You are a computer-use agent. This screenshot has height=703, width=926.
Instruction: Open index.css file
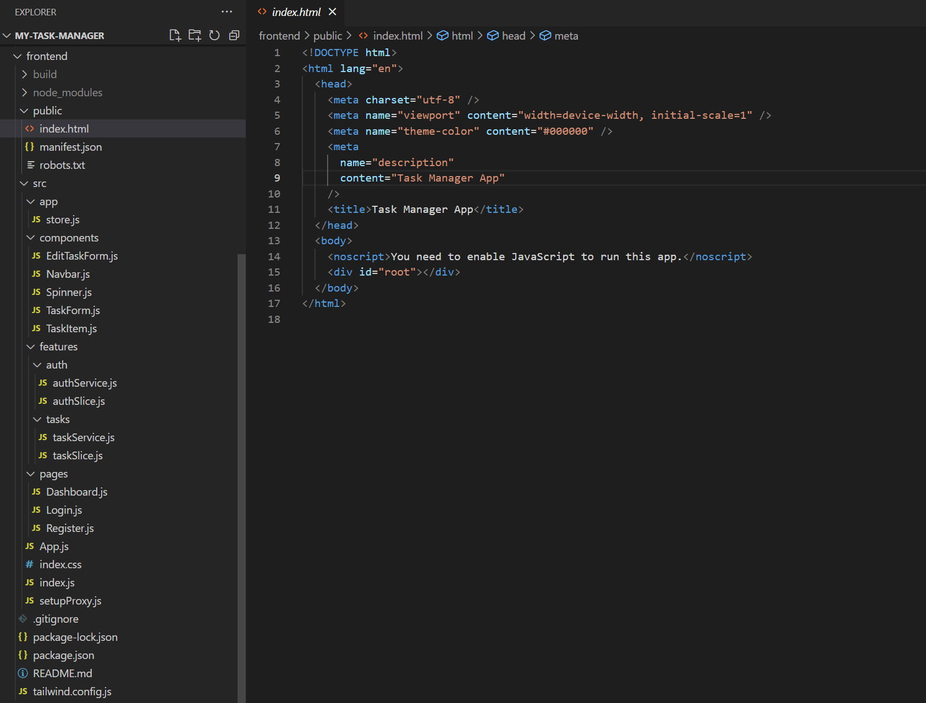[x=123, y=564]
